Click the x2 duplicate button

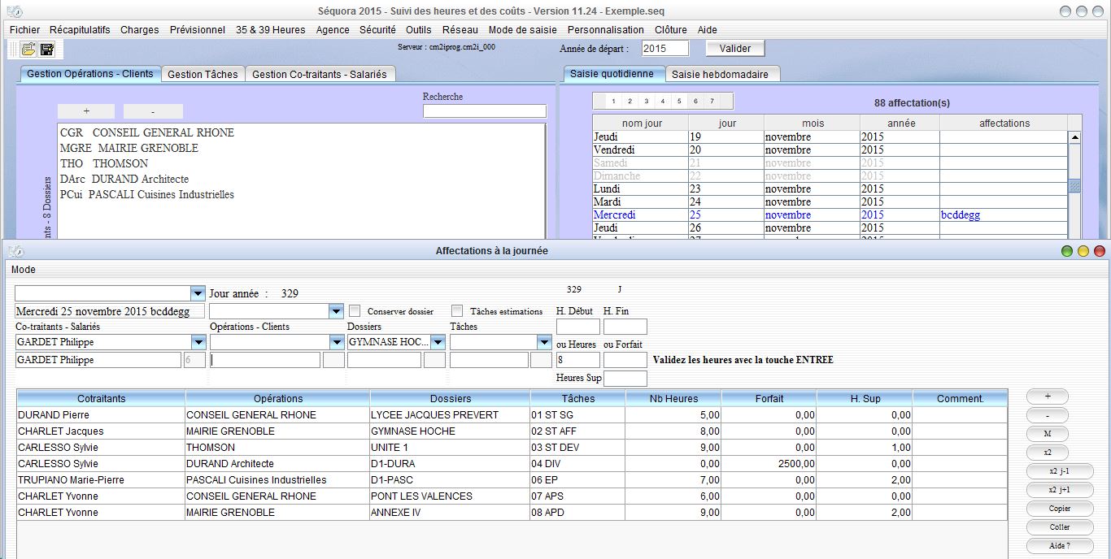click(x=1047, y=453)
